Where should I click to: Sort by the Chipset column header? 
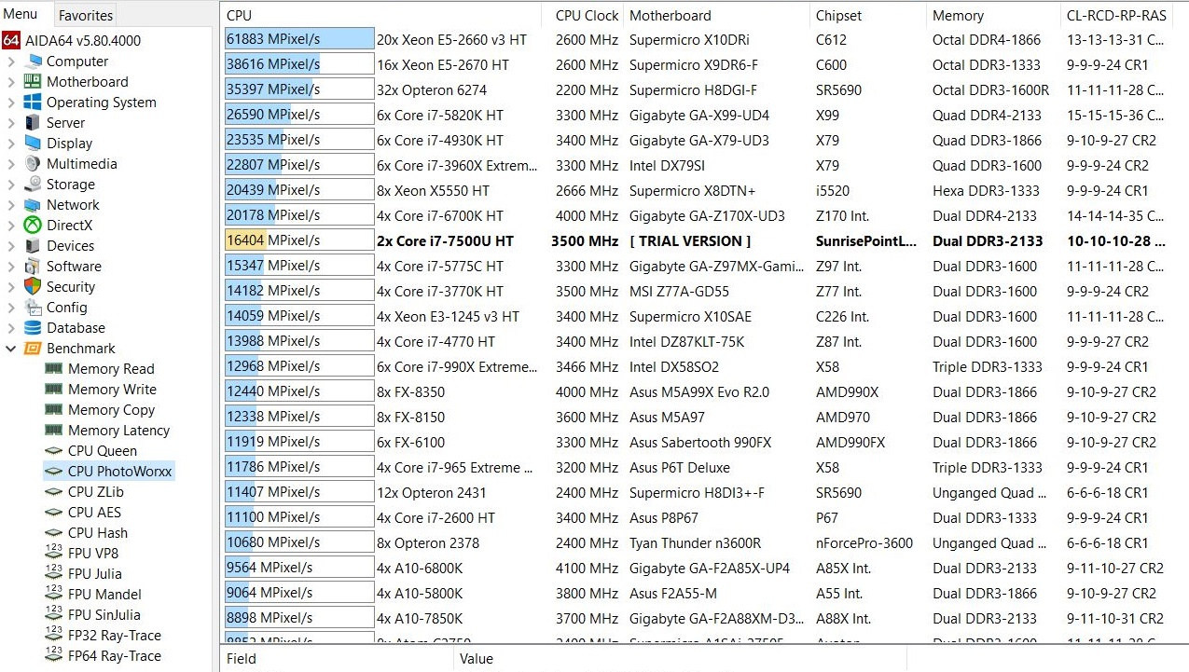coord(868,16)
